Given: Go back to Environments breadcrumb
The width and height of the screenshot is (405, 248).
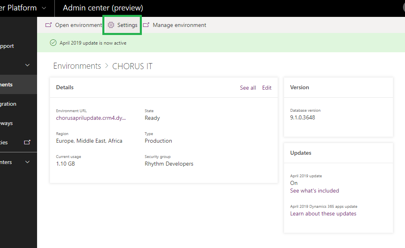Looking at the screenshot, I should pyautogui.click(x=77, y=66).
